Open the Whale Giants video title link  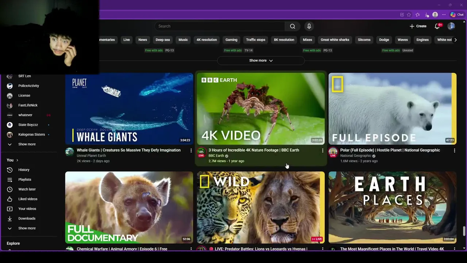pos(128,150)
